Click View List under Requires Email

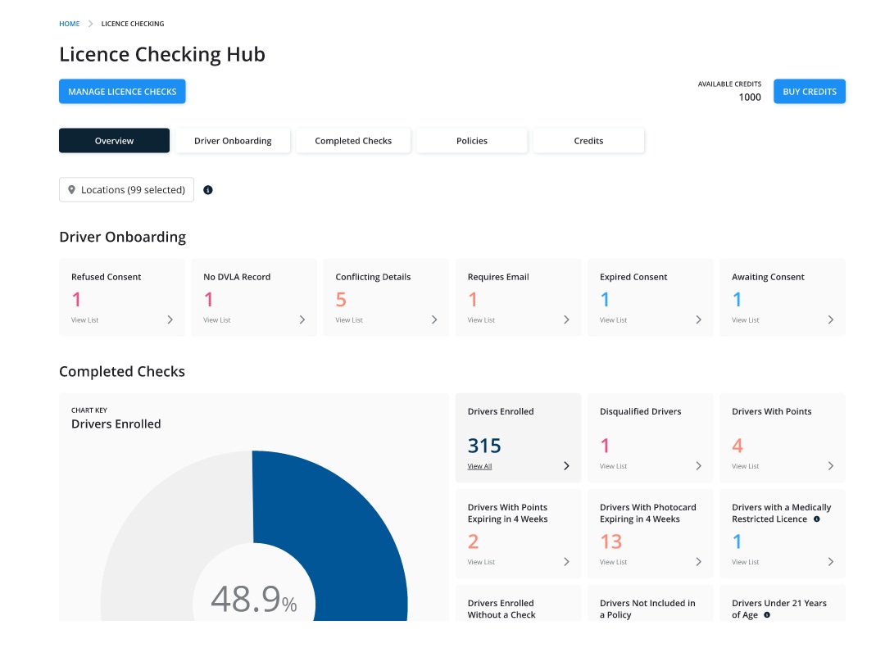481,320
